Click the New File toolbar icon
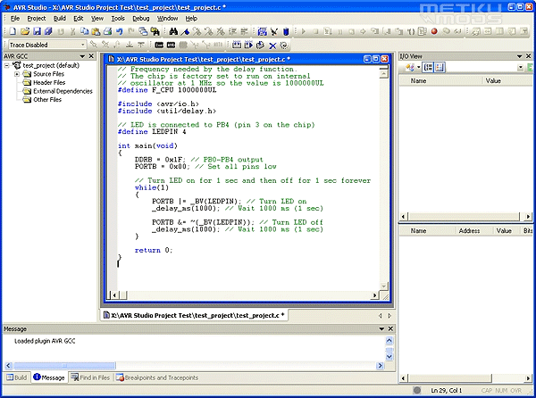 click(13, 31)
